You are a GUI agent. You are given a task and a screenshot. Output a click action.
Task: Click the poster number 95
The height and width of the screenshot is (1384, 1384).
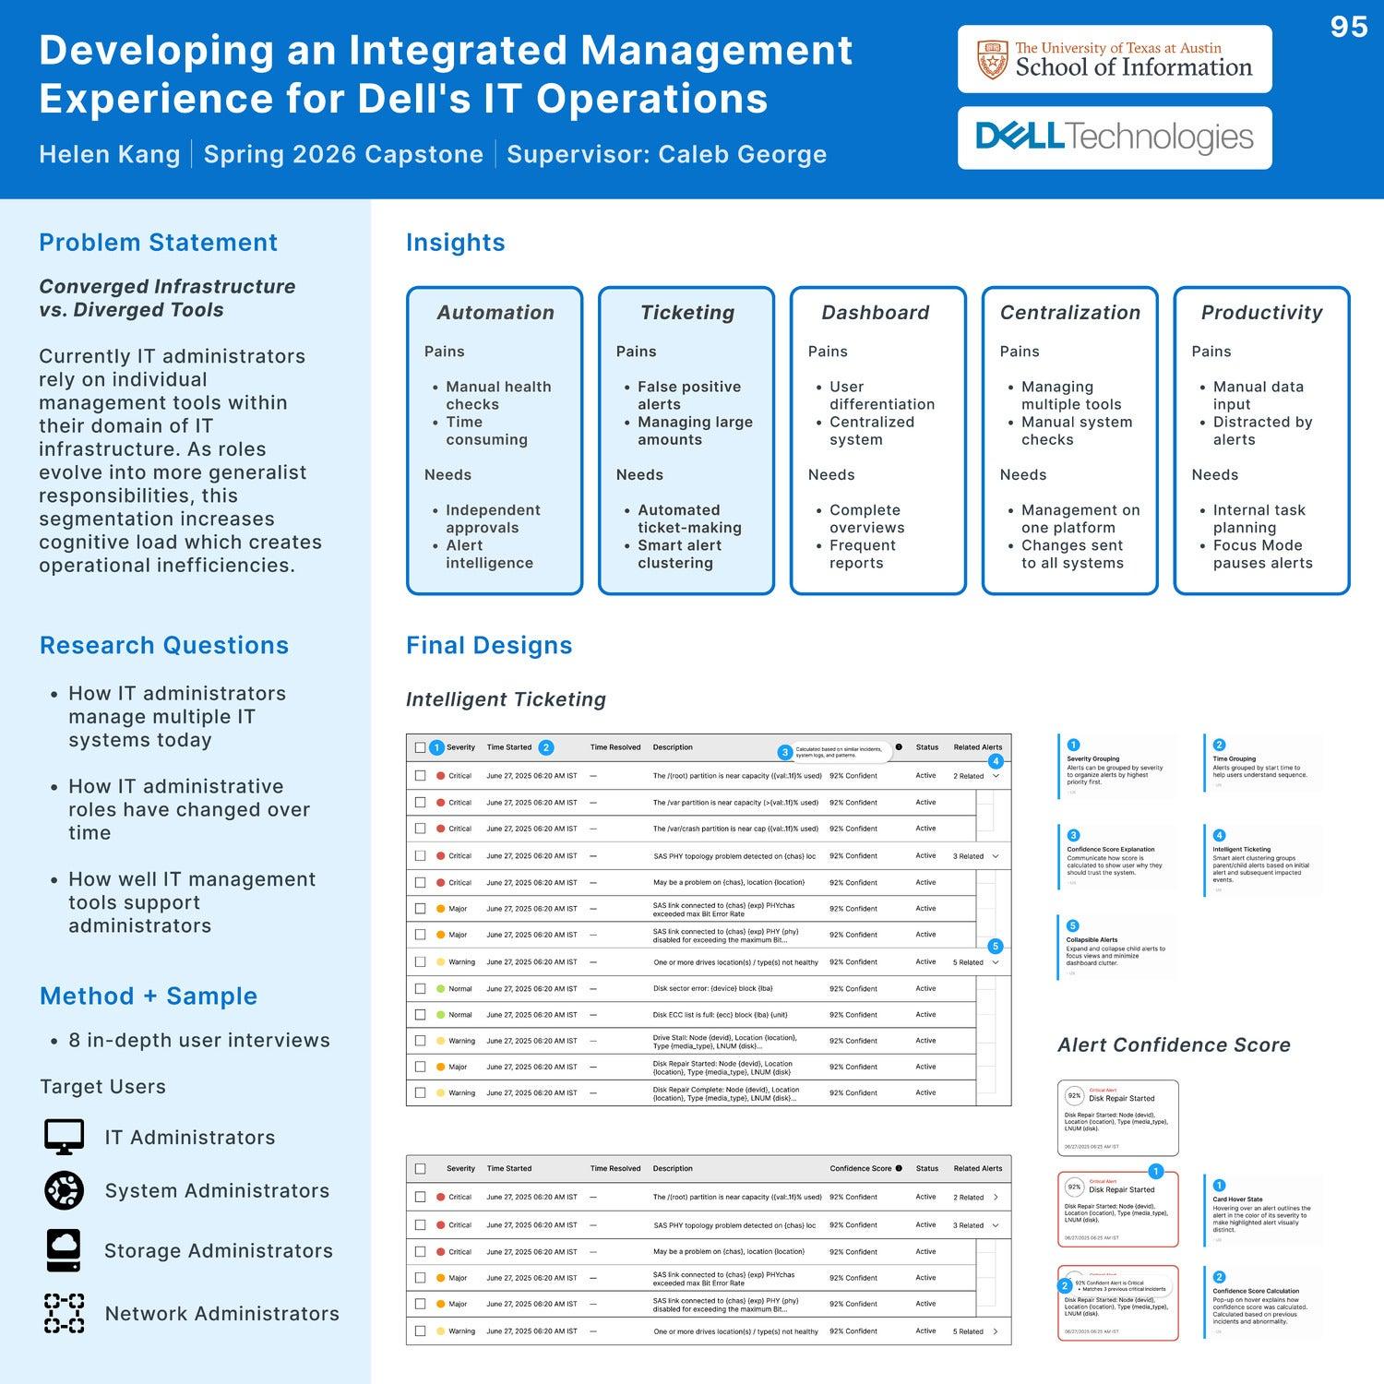1349,27
